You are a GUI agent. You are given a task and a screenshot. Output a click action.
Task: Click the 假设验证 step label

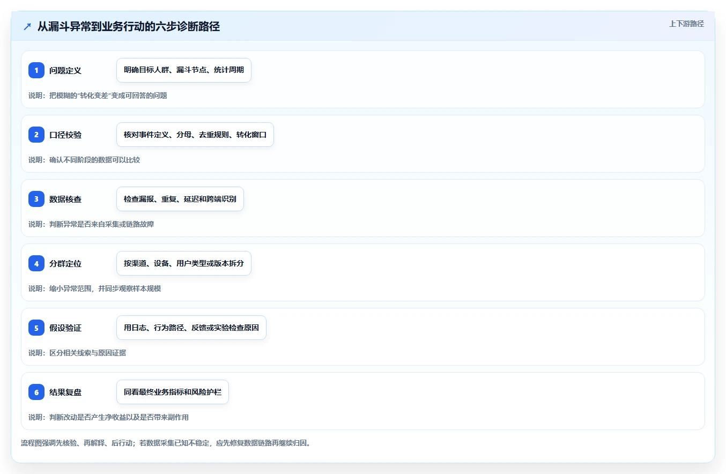tap(65, 328)
